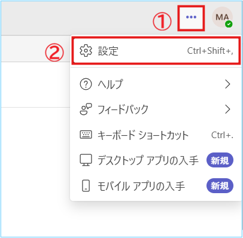Click 新規 badge beside デスクトップ アプリの入手

point(220,160)
